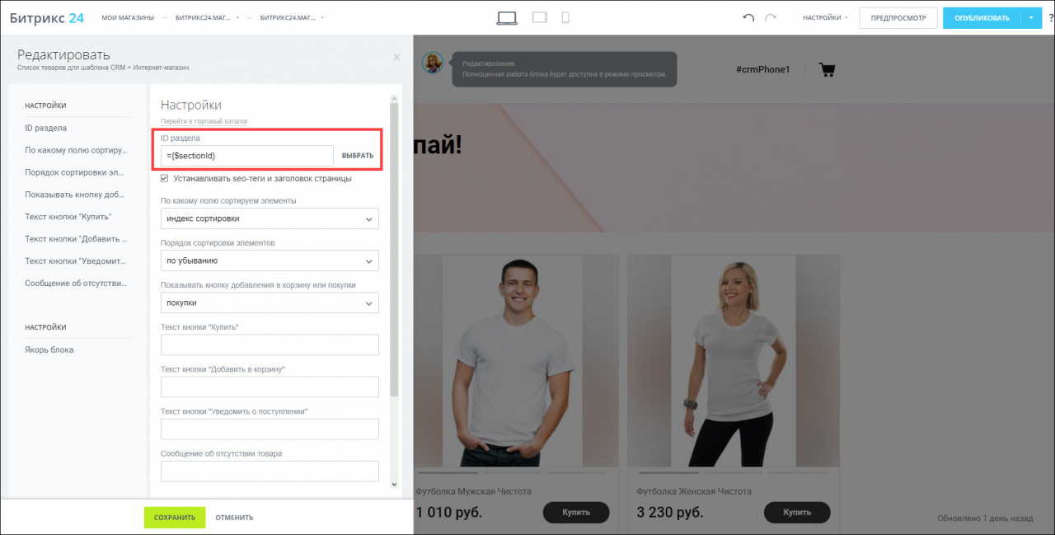Open покупки button type dropdown
Image resolution: width=1055 pixels, height=535 pixels.
270,303
